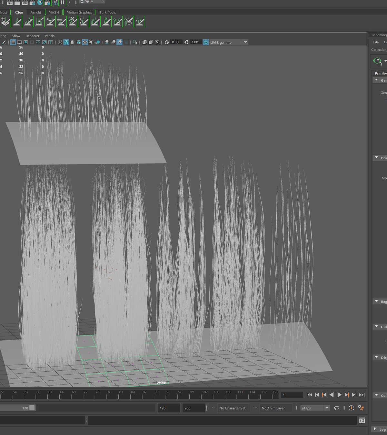This screenshot has height=435, width=387.
Task: Switch to the Arnold shelf tab
Action: pyautogui.click(x=36, y=12)
